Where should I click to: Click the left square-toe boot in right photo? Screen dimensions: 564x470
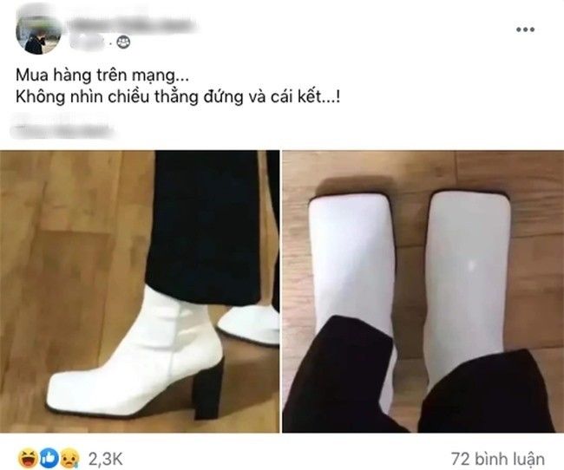point(351,263)
